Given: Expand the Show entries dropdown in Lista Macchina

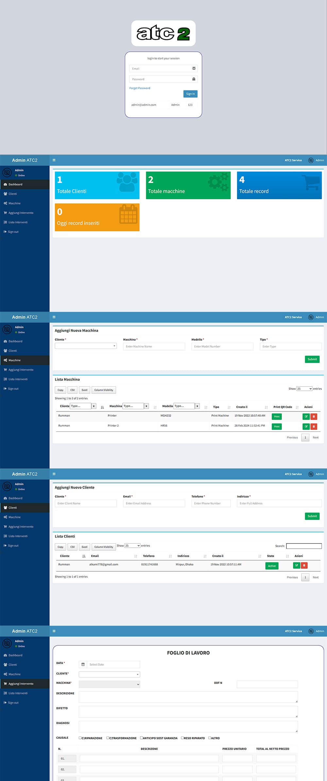Looking at the screenshot, I should 304,389.
